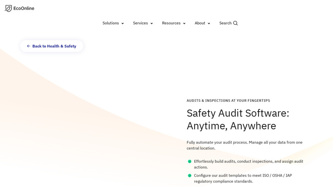Select the About menu label
Viewport: 333px width, 187px height.
pyautogui.click(x=200, y=23)
